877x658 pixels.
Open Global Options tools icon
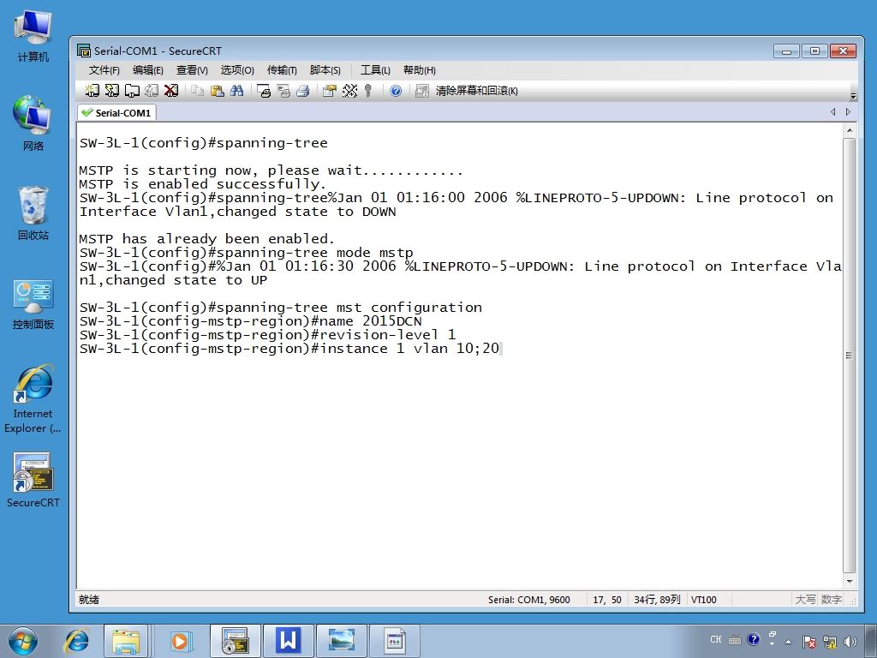click(349, 91)
